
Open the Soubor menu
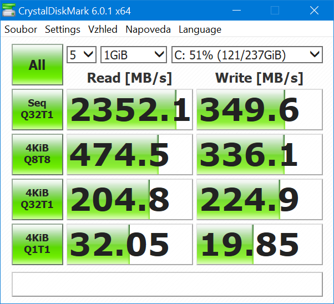(x=21, y=29)
